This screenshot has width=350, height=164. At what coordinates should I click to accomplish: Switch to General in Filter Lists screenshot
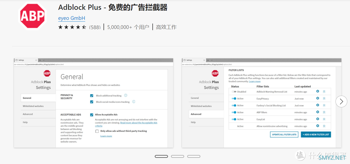tap(206, 98)
